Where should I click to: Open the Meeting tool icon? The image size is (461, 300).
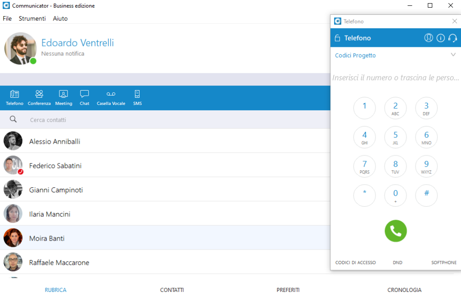click(x=63, y=97)
